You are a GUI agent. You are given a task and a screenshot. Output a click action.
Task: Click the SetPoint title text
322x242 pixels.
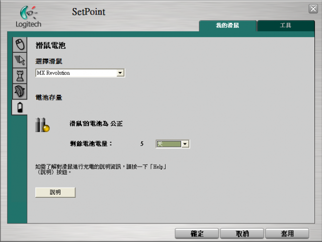point(89,12)
